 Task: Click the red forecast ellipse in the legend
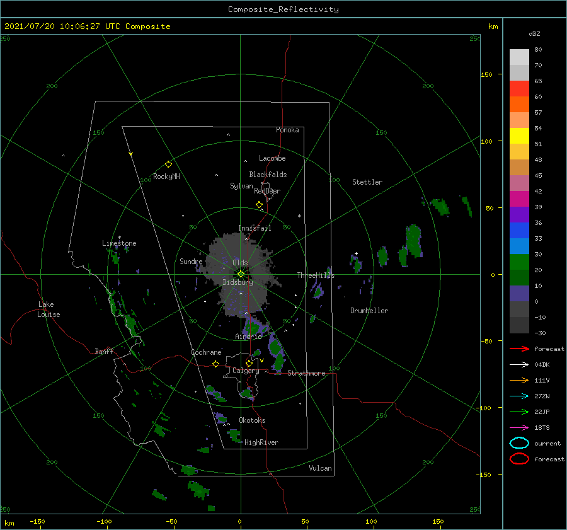pyautogui.click(x=519, y=459)
